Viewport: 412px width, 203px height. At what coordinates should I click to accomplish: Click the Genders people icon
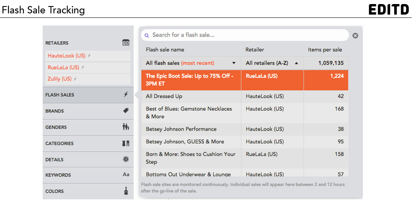coord(126,127)
